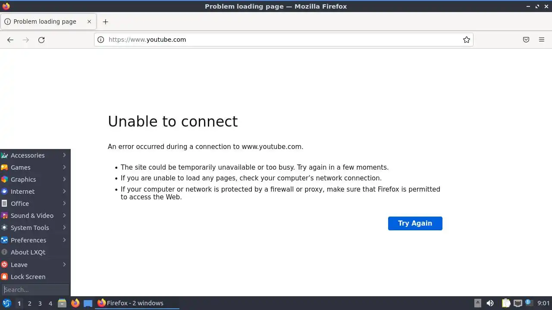Open the Graphics submenu
This screenshot has height=310, width=552.
(x=35, y=179)
